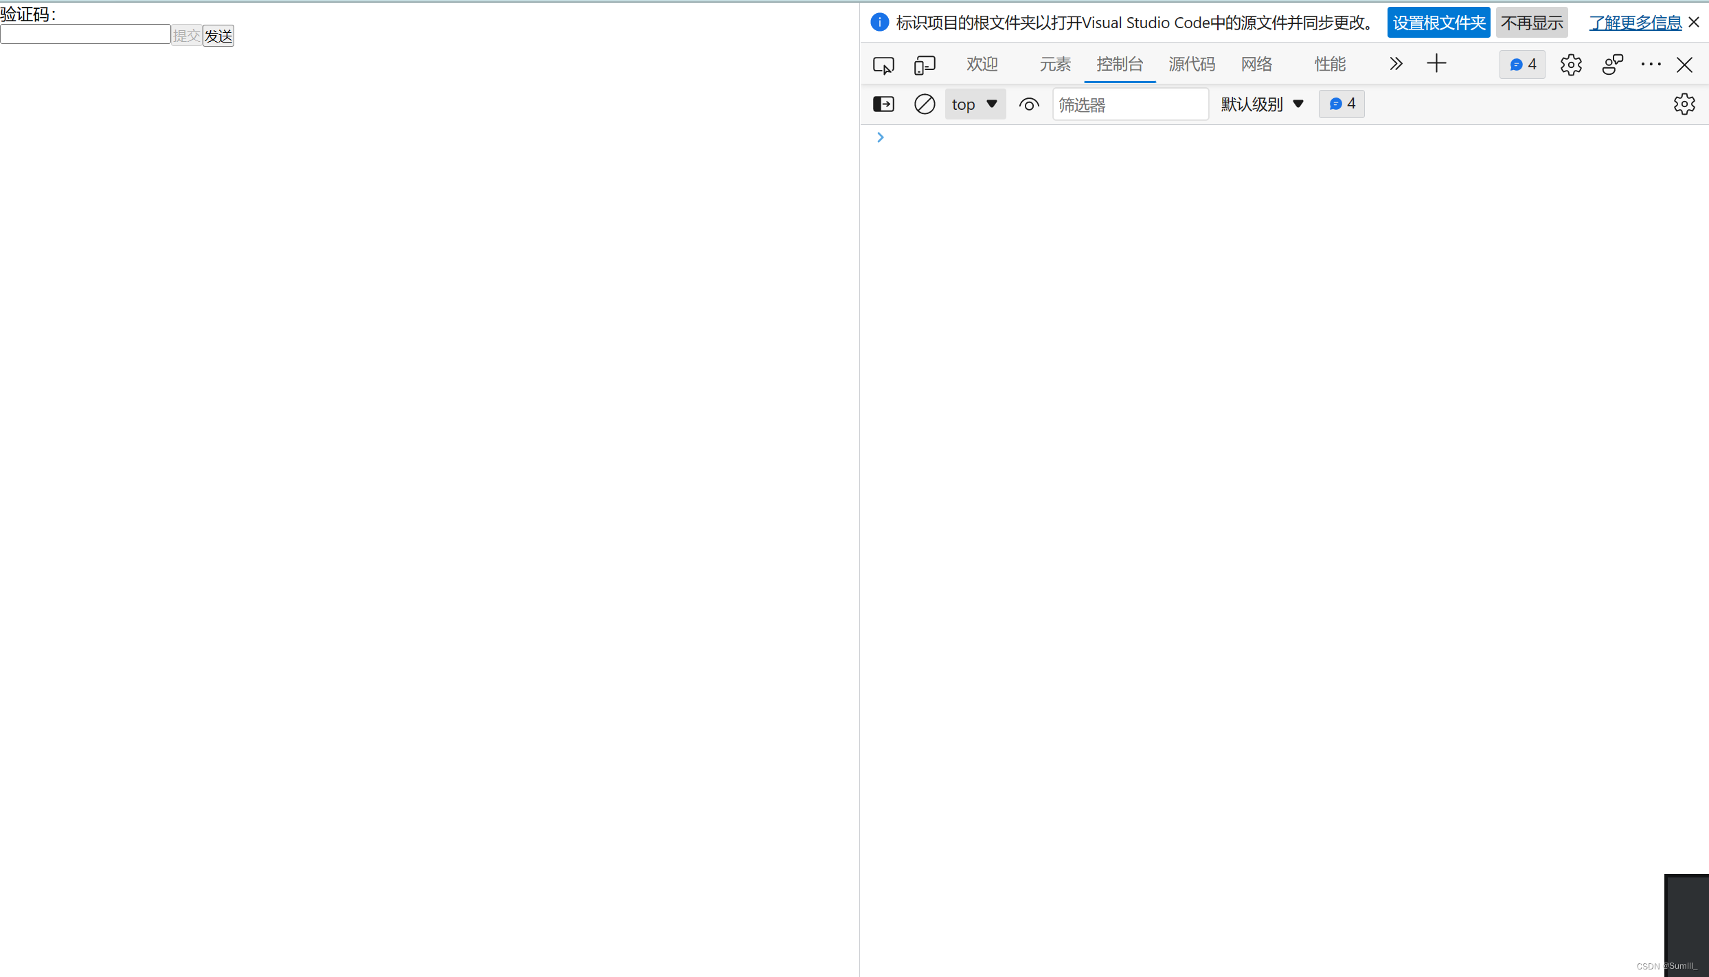Viewport: 1709px width, 977px height.
Task: Expand the top frame context dropdown
Action: pyautogui.click(x=974, y=103)
